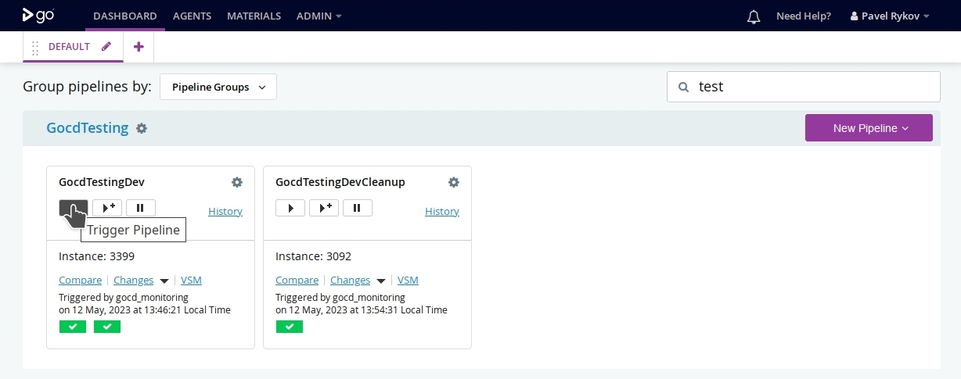This screenshot has height=379, width=961.
Task: Open the ADMIN menu
Action: pos(319,16)
